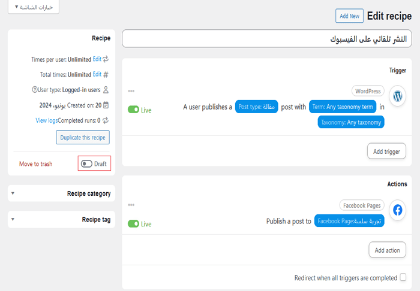Click the Facebook Pages action icon
This screenshot has height=291, width=420.
pyautogui.click(x=398, y=210)
